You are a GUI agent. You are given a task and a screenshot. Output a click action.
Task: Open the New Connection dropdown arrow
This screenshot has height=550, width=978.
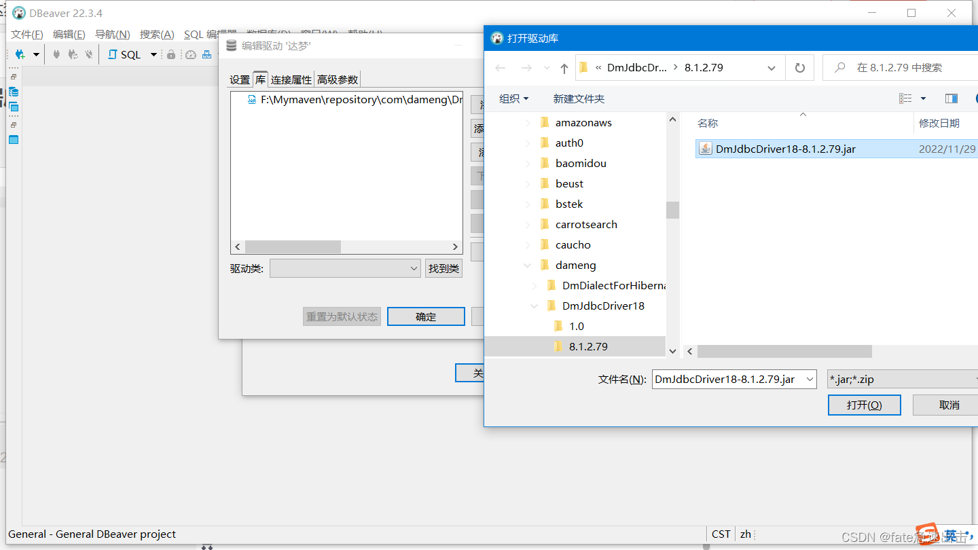tap(36, 54)
